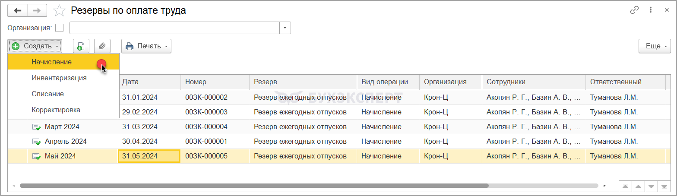Open the Печать dropdown
The width and height of the screenshot is (677, 196).
tap(146, 46)
